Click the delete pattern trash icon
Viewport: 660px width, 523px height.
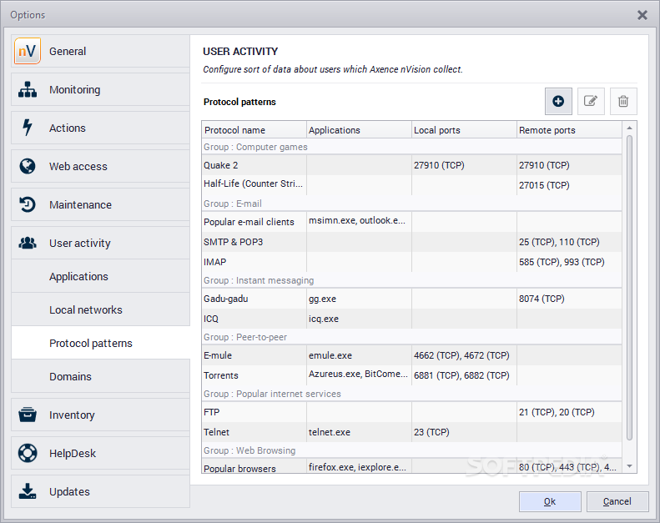pos(623,102)
